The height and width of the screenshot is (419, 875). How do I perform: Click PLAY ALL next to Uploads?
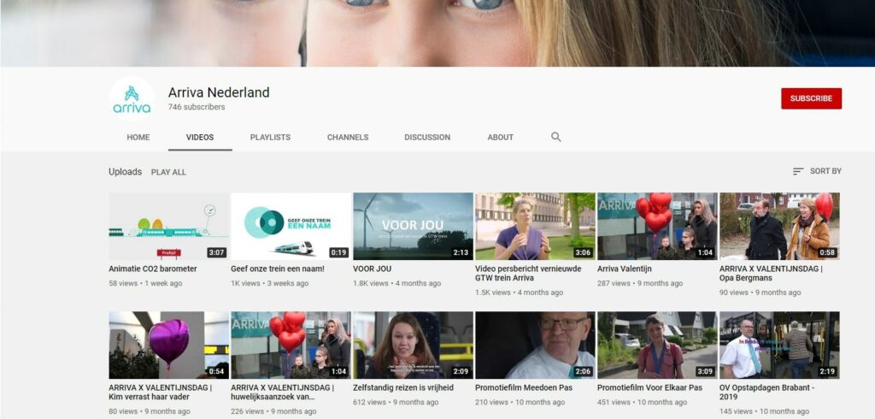(x=168, y=172)
